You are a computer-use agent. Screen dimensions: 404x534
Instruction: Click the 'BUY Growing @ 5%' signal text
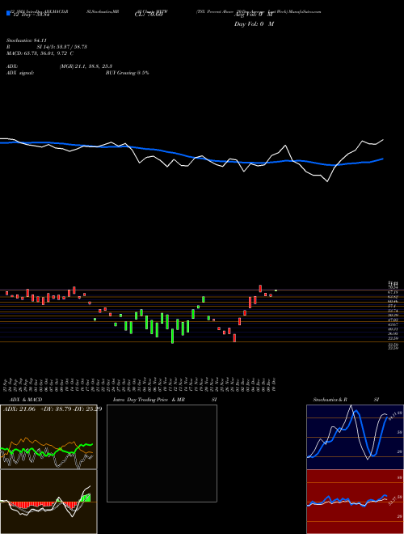(x=127, y=73)
